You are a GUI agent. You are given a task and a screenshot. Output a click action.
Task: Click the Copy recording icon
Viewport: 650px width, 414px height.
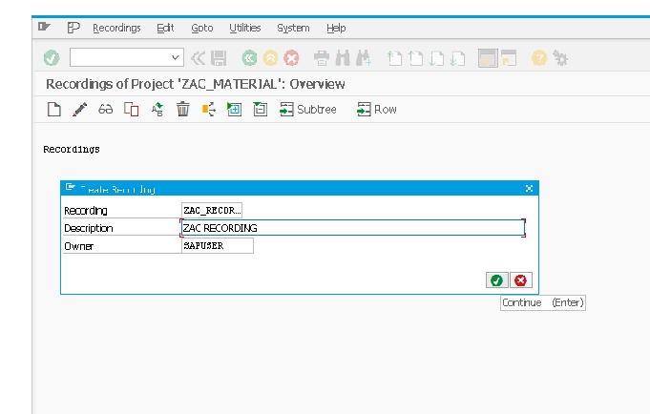point(131,110)
